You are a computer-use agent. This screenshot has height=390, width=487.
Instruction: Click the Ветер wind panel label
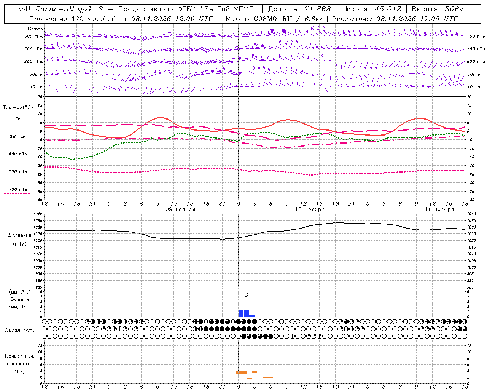click(x=35, y=29)
